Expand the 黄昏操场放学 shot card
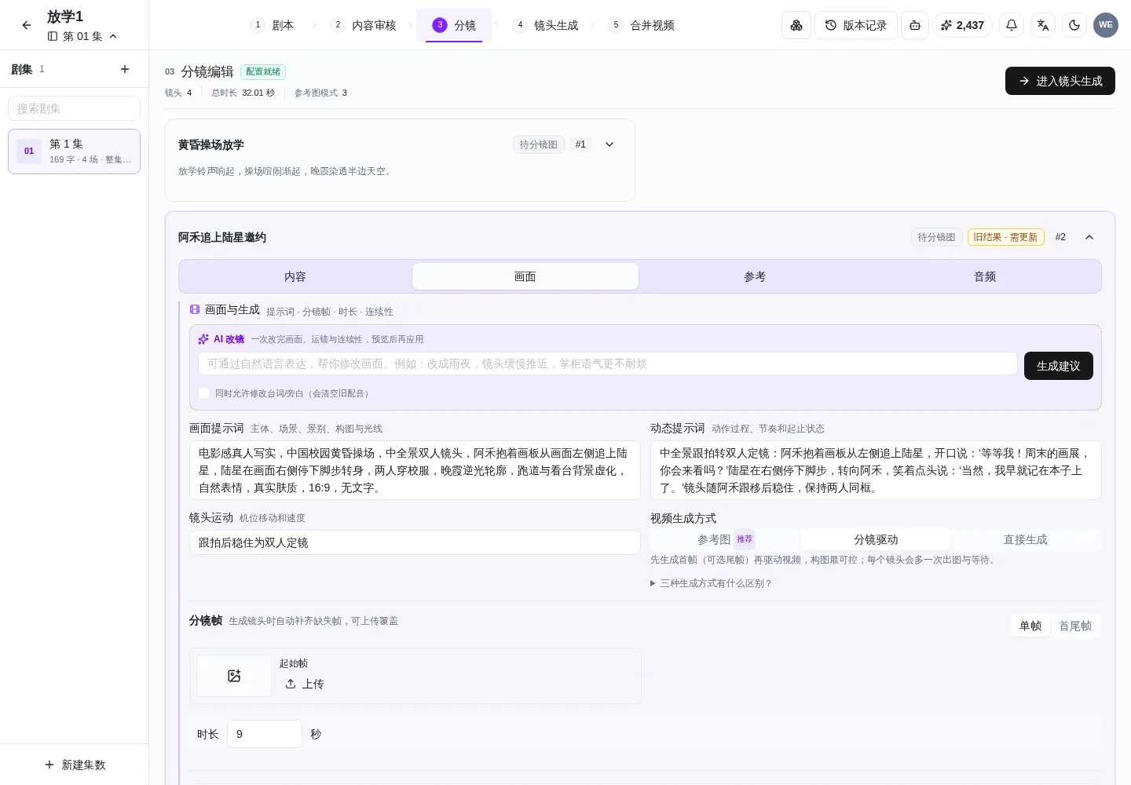The image size is (1131, 785). click(x=609, y=144)
